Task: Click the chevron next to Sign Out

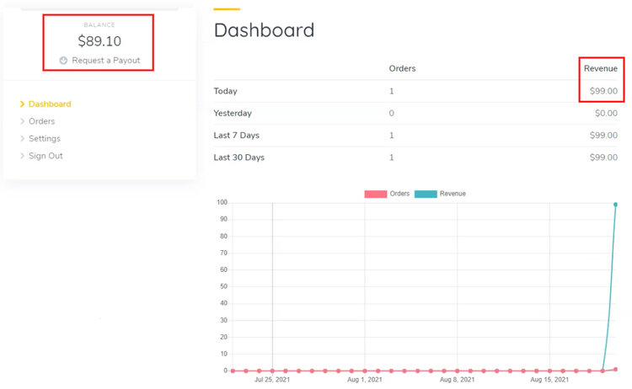Action: tap(22, 156)
